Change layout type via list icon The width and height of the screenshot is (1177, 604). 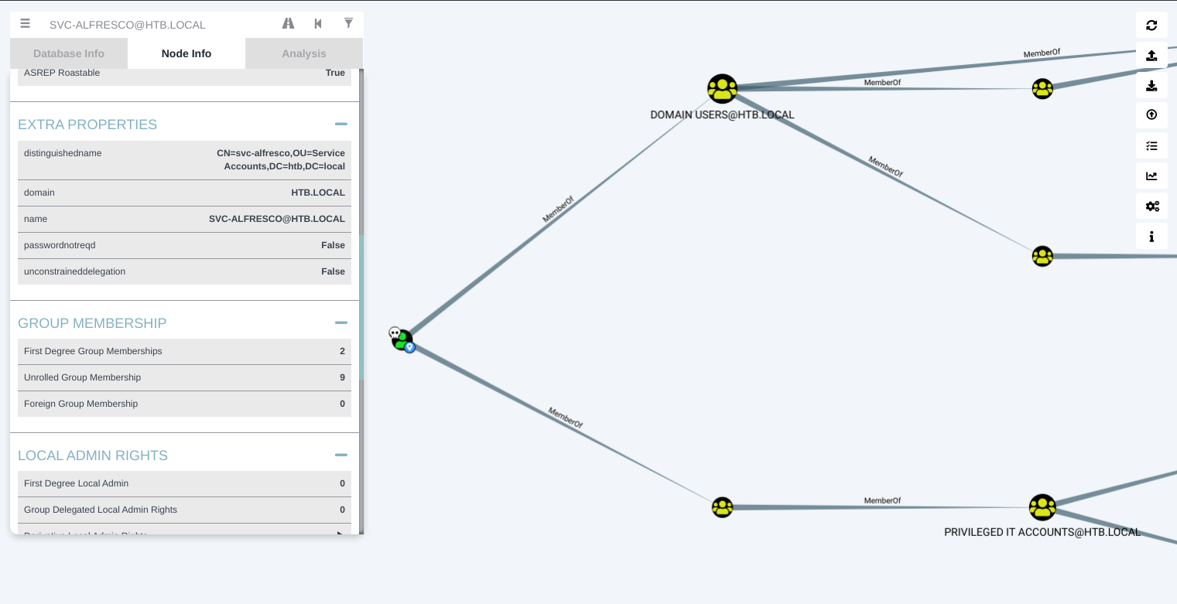click(x=1151, y=145)
